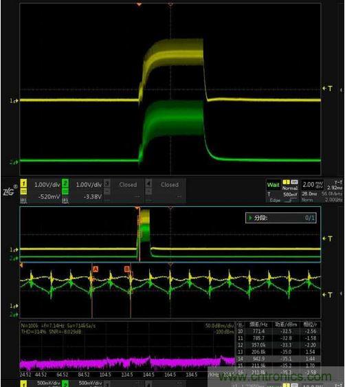
Task: Click the trigger level T arrow on main waveform
Action: 327,89
